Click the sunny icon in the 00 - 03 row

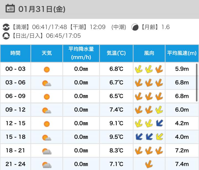[47, 69]
